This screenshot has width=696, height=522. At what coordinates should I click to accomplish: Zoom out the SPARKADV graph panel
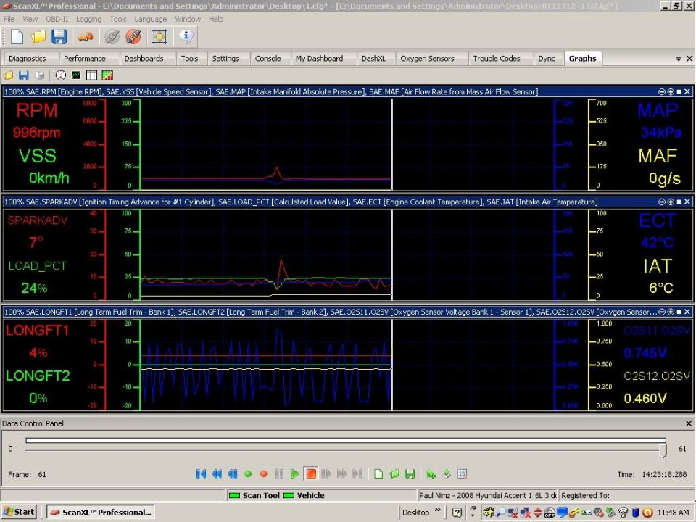point(662,202)
